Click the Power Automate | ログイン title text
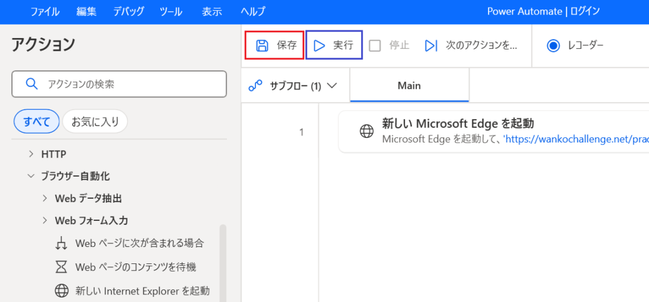Image resolution: width=649 pixels, height=302 pixels. [543, 11]
